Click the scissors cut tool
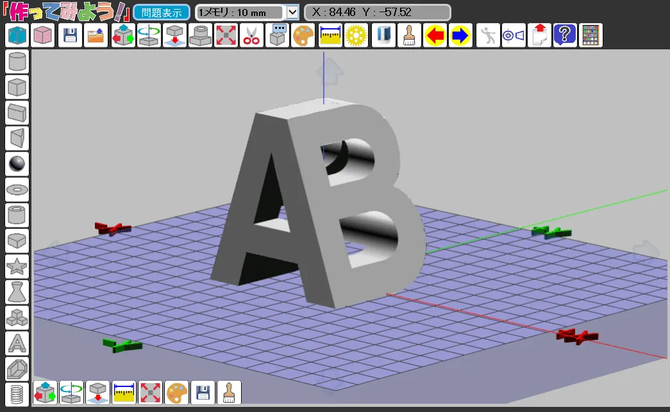Viewport: 670px width, 412px height. coord(251,36)
